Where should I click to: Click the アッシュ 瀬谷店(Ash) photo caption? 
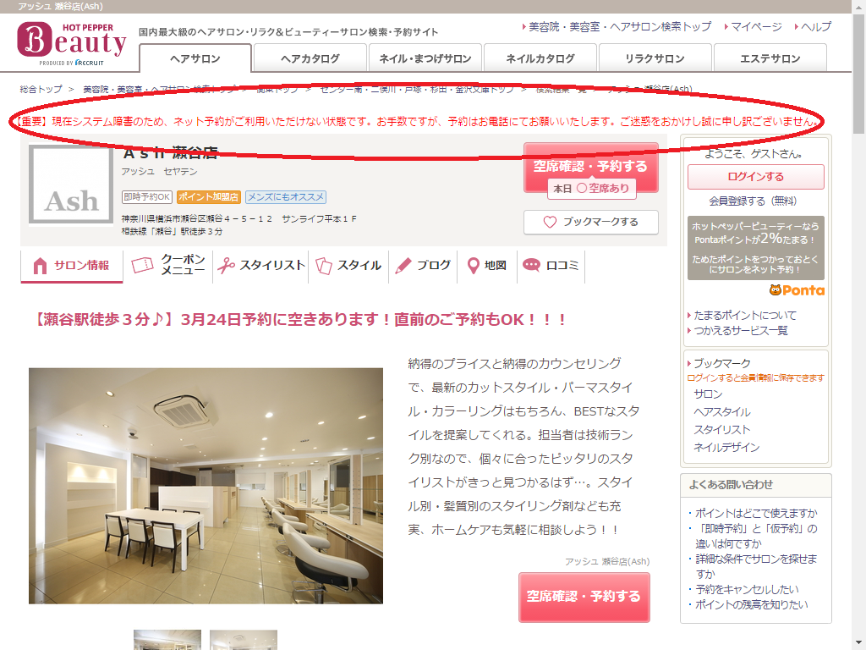point(607,562)
